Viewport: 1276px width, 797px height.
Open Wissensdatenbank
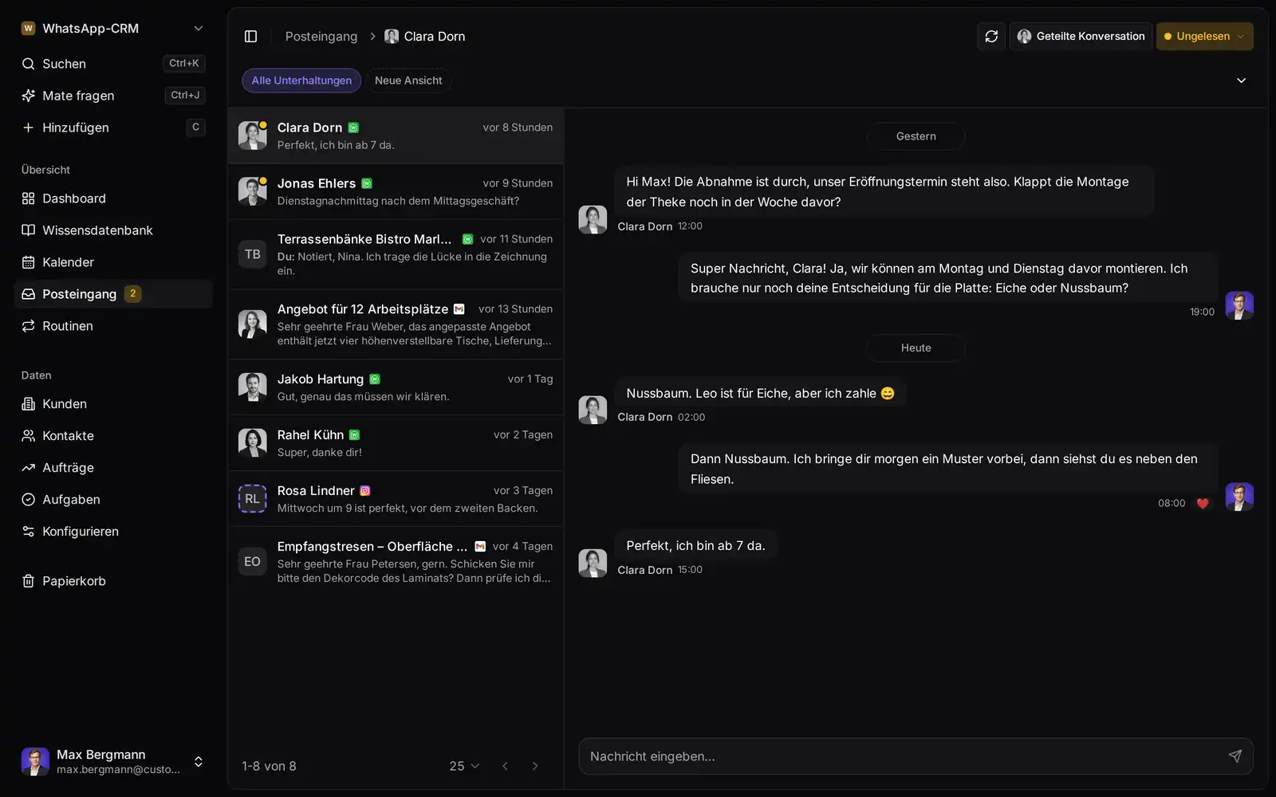coord(113,230)
